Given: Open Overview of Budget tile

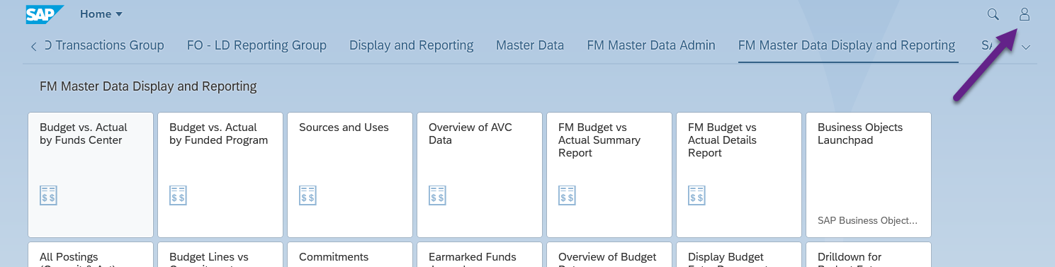Looking at the screenshot, I should tap(609, 255).
